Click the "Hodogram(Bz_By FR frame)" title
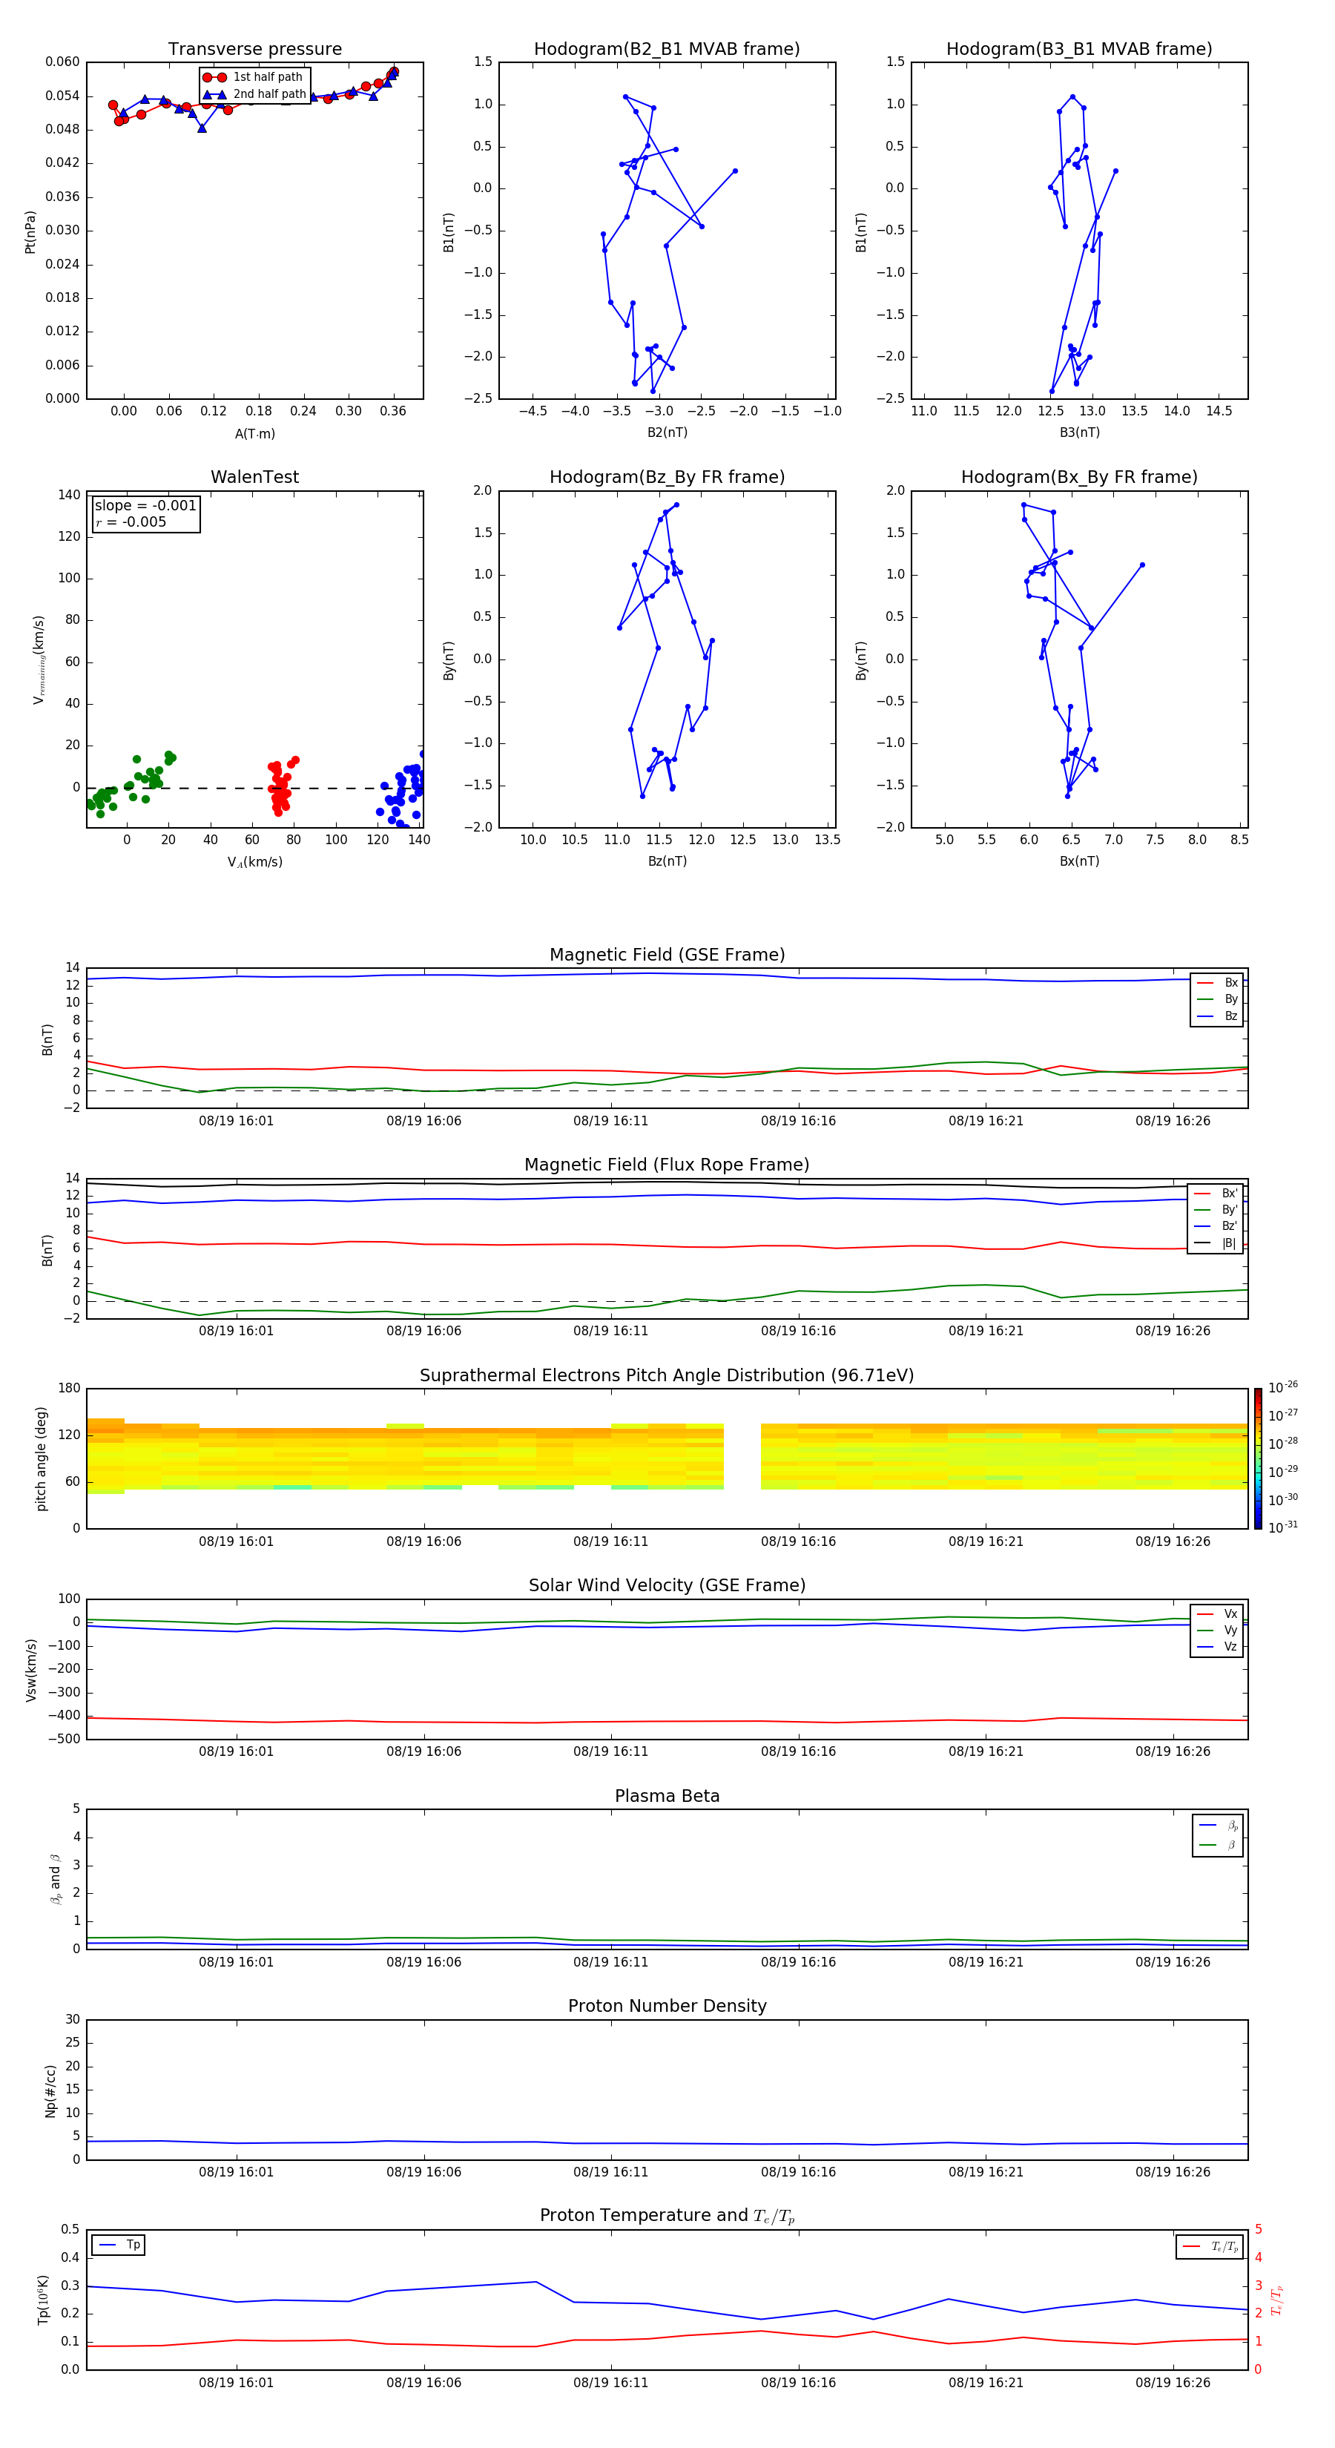The image size is (1335, 2448). (667, 477)
